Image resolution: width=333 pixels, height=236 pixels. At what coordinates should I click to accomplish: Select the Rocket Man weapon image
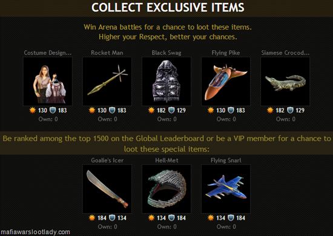pos(107,81)
